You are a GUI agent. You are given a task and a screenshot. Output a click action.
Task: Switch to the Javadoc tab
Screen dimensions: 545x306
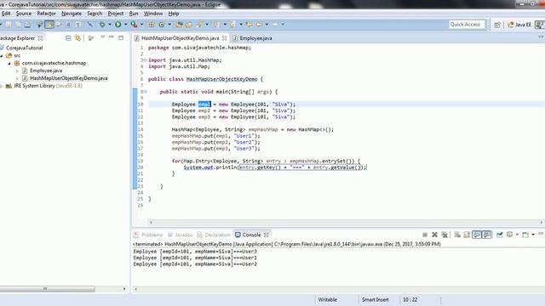coord(180,235)
